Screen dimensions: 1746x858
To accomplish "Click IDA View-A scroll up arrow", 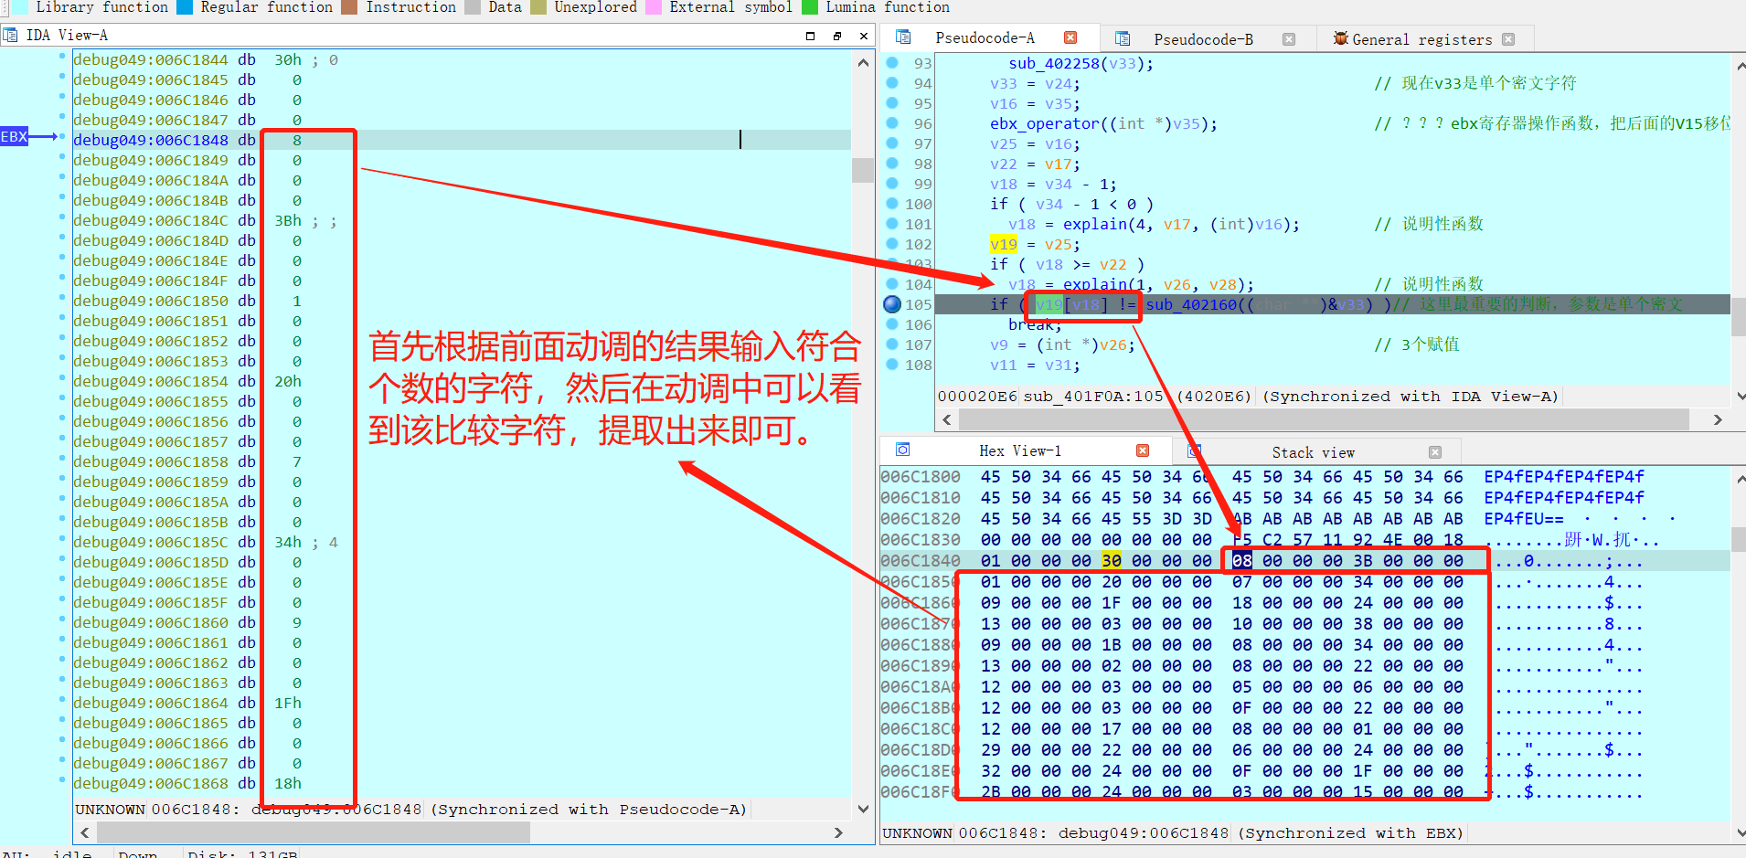I will click(863, 63).
